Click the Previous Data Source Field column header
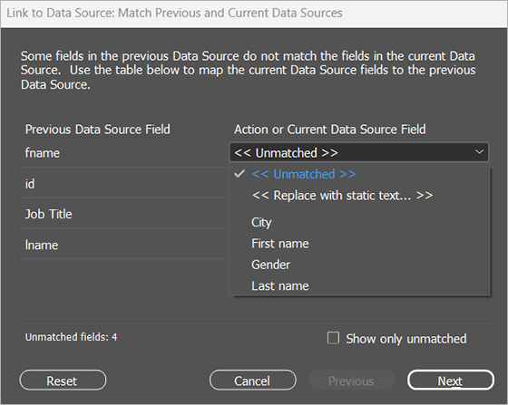 coord(98,130)
